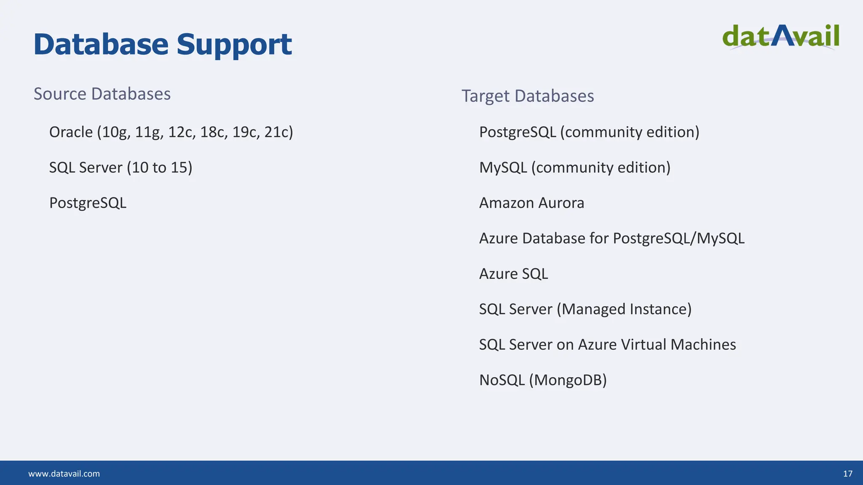
Task: Click the Azure SQL entry
Action: click(x=514, y=274)
